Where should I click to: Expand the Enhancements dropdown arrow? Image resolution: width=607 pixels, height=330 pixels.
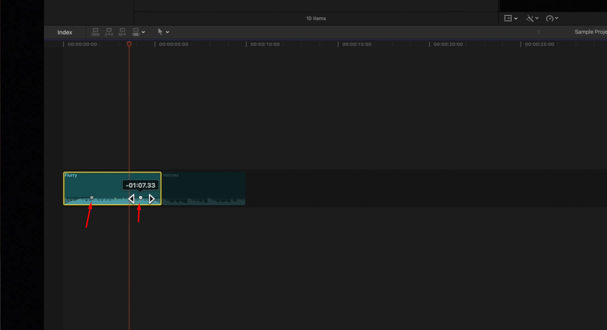(537, 18)
